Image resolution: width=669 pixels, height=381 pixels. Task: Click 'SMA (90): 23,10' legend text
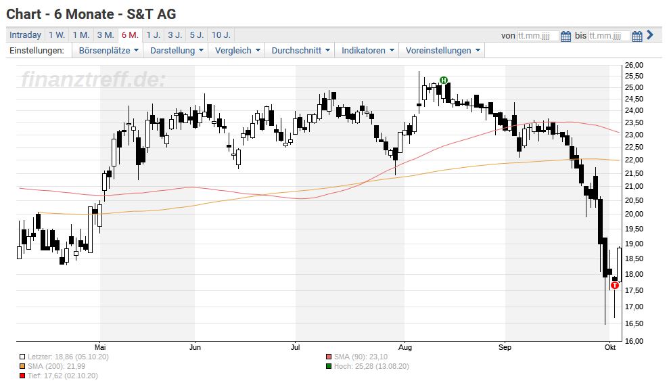click(361, 357)
